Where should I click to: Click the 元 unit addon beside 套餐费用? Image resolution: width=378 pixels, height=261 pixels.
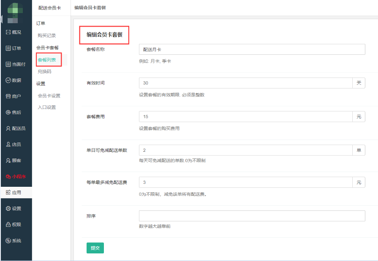(359, 116)
